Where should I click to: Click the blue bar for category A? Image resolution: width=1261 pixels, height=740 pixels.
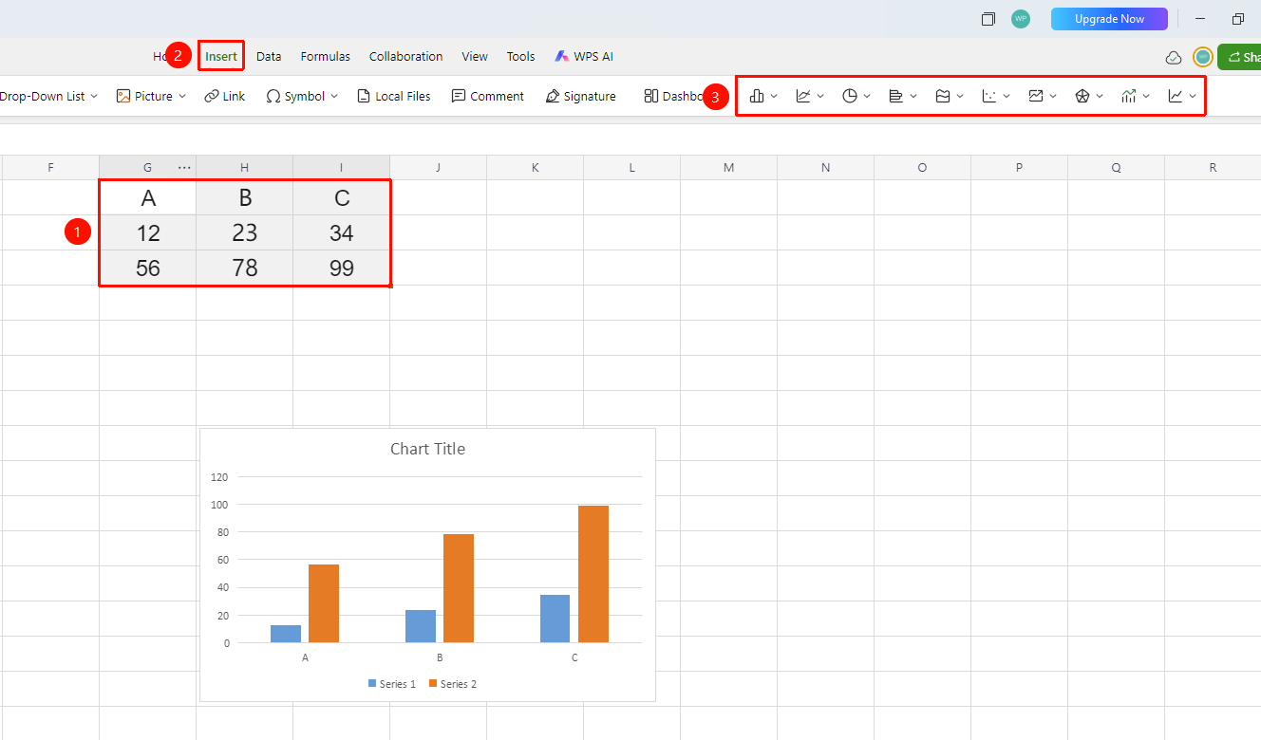point(286,634)
